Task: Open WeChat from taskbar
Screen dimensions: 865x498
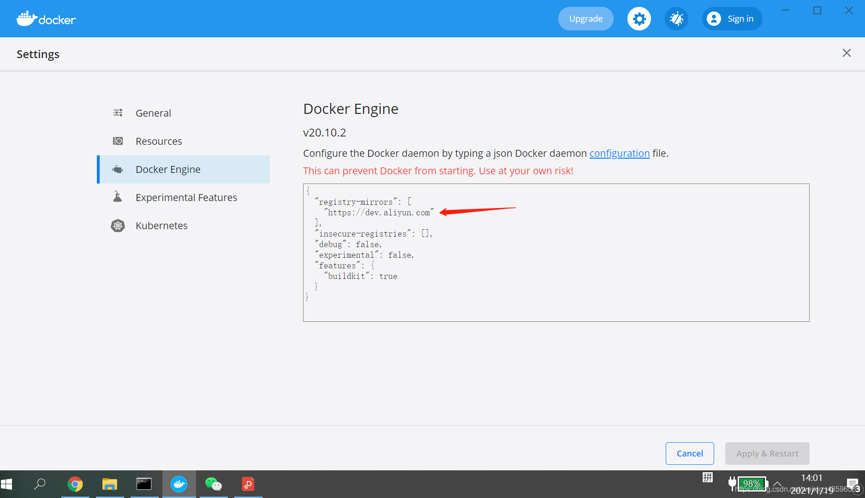Action: 214,484
